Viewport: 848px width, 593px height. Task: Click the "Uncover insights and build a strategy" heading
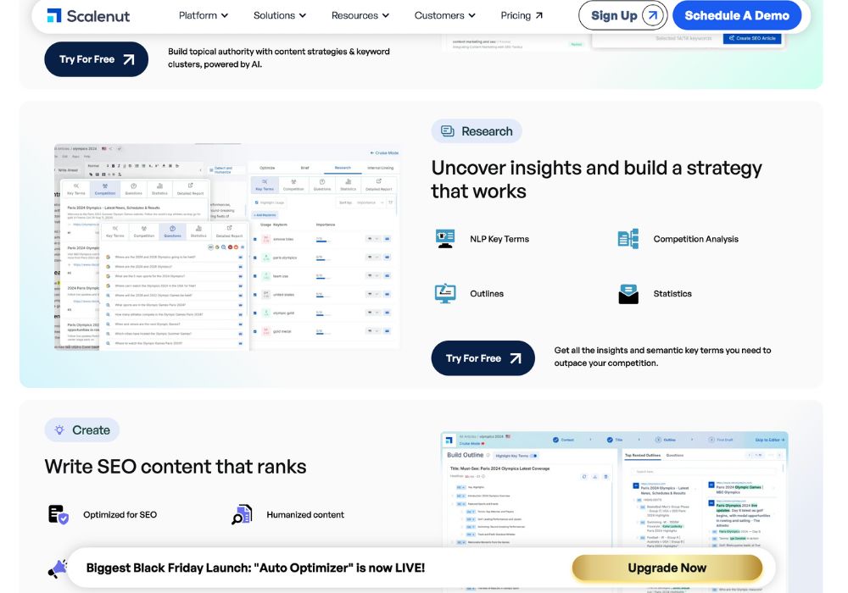596,180
